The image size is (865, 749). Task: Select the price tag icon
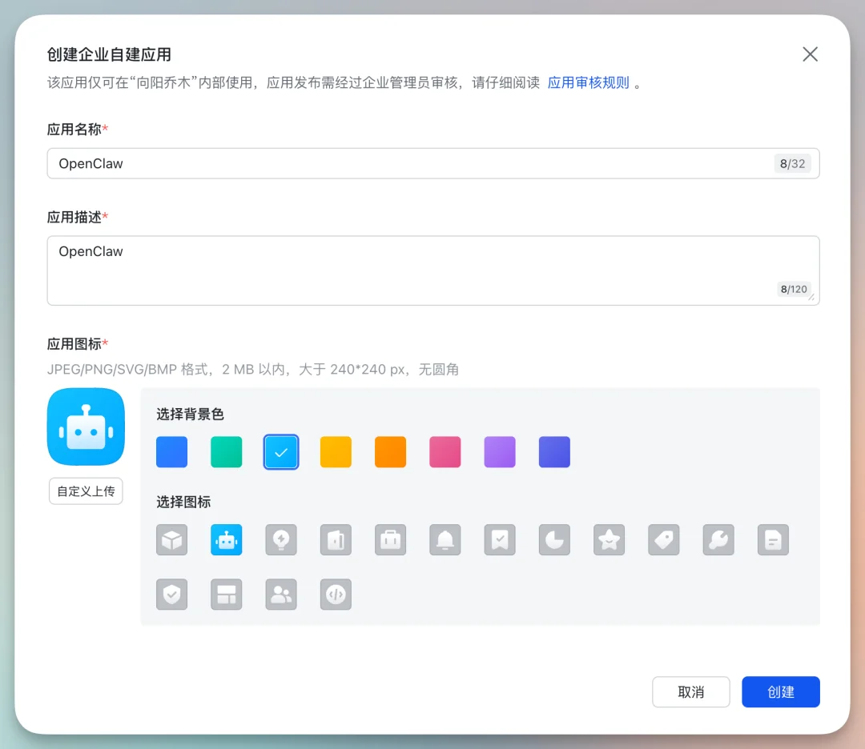tap(663, 539)
